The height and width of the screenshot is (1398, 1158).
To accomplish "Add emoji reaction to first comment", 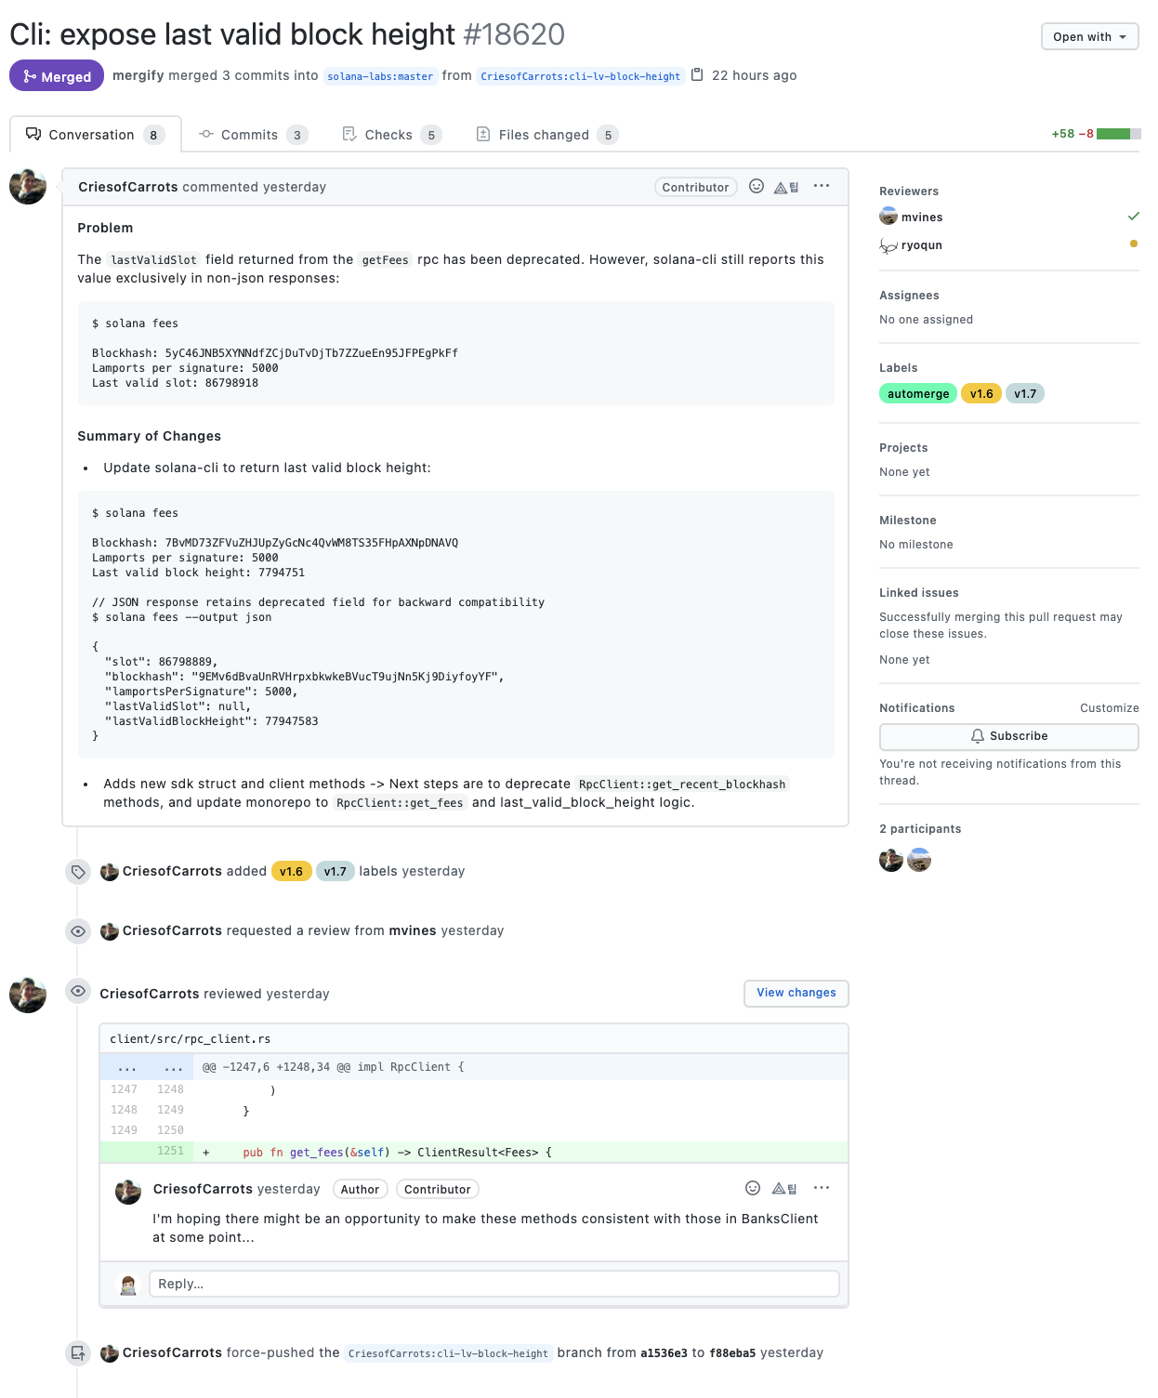I will [x=757, y=186].
